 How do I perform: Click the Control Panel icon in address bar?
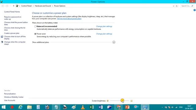click(17, 6)
